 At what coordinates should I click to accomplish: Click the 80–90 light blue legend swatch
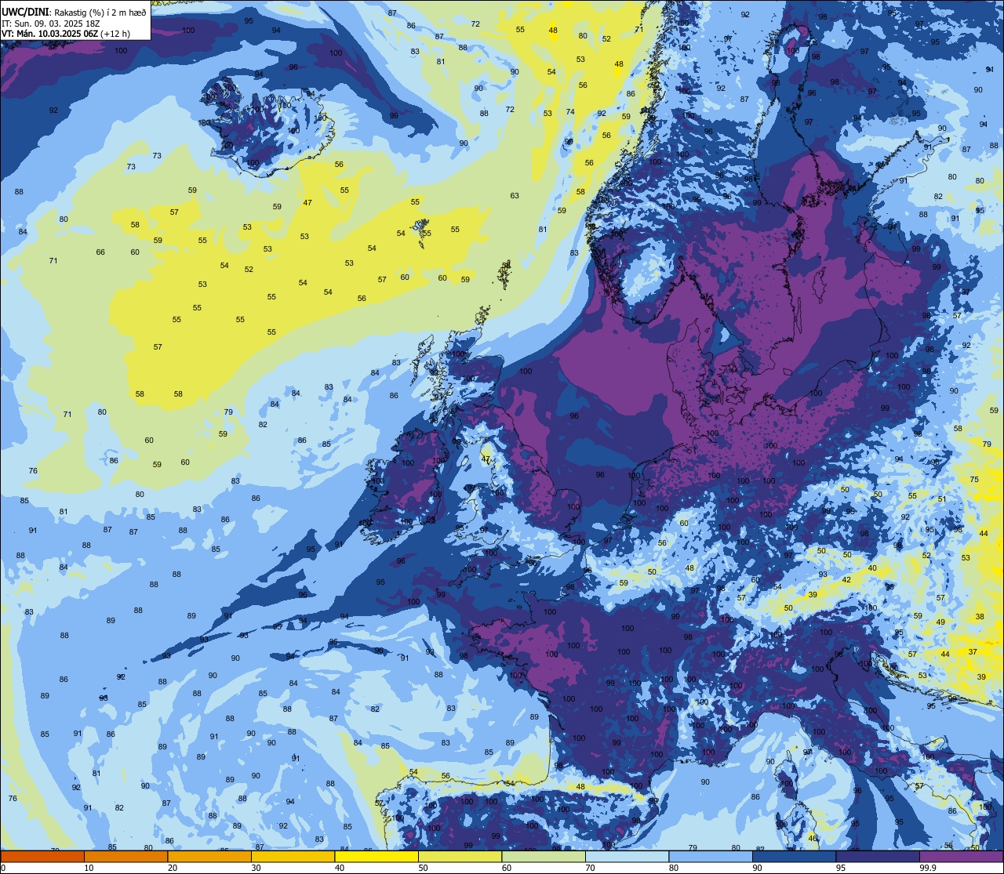711,856
